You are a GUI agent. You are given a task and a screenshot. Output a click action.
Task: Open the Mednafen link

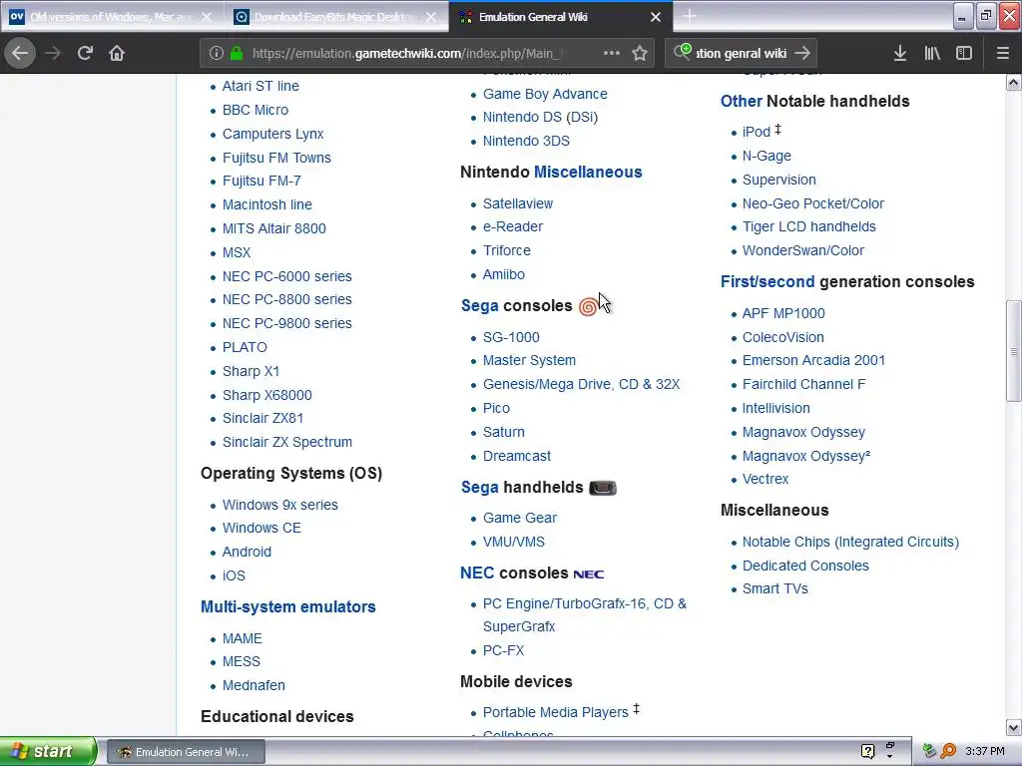(x=254, y=685)
